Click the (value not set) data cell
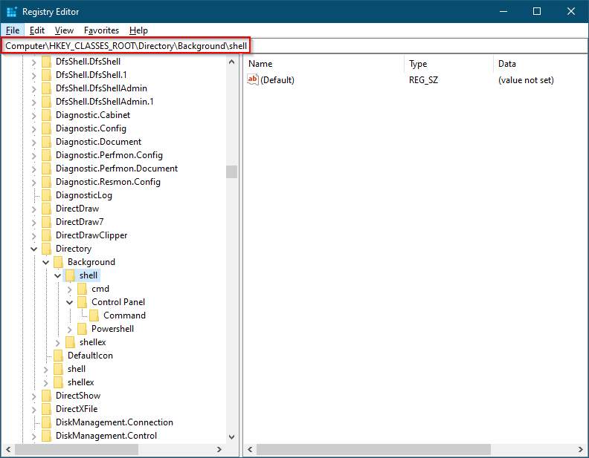 [x=526, y=80]
